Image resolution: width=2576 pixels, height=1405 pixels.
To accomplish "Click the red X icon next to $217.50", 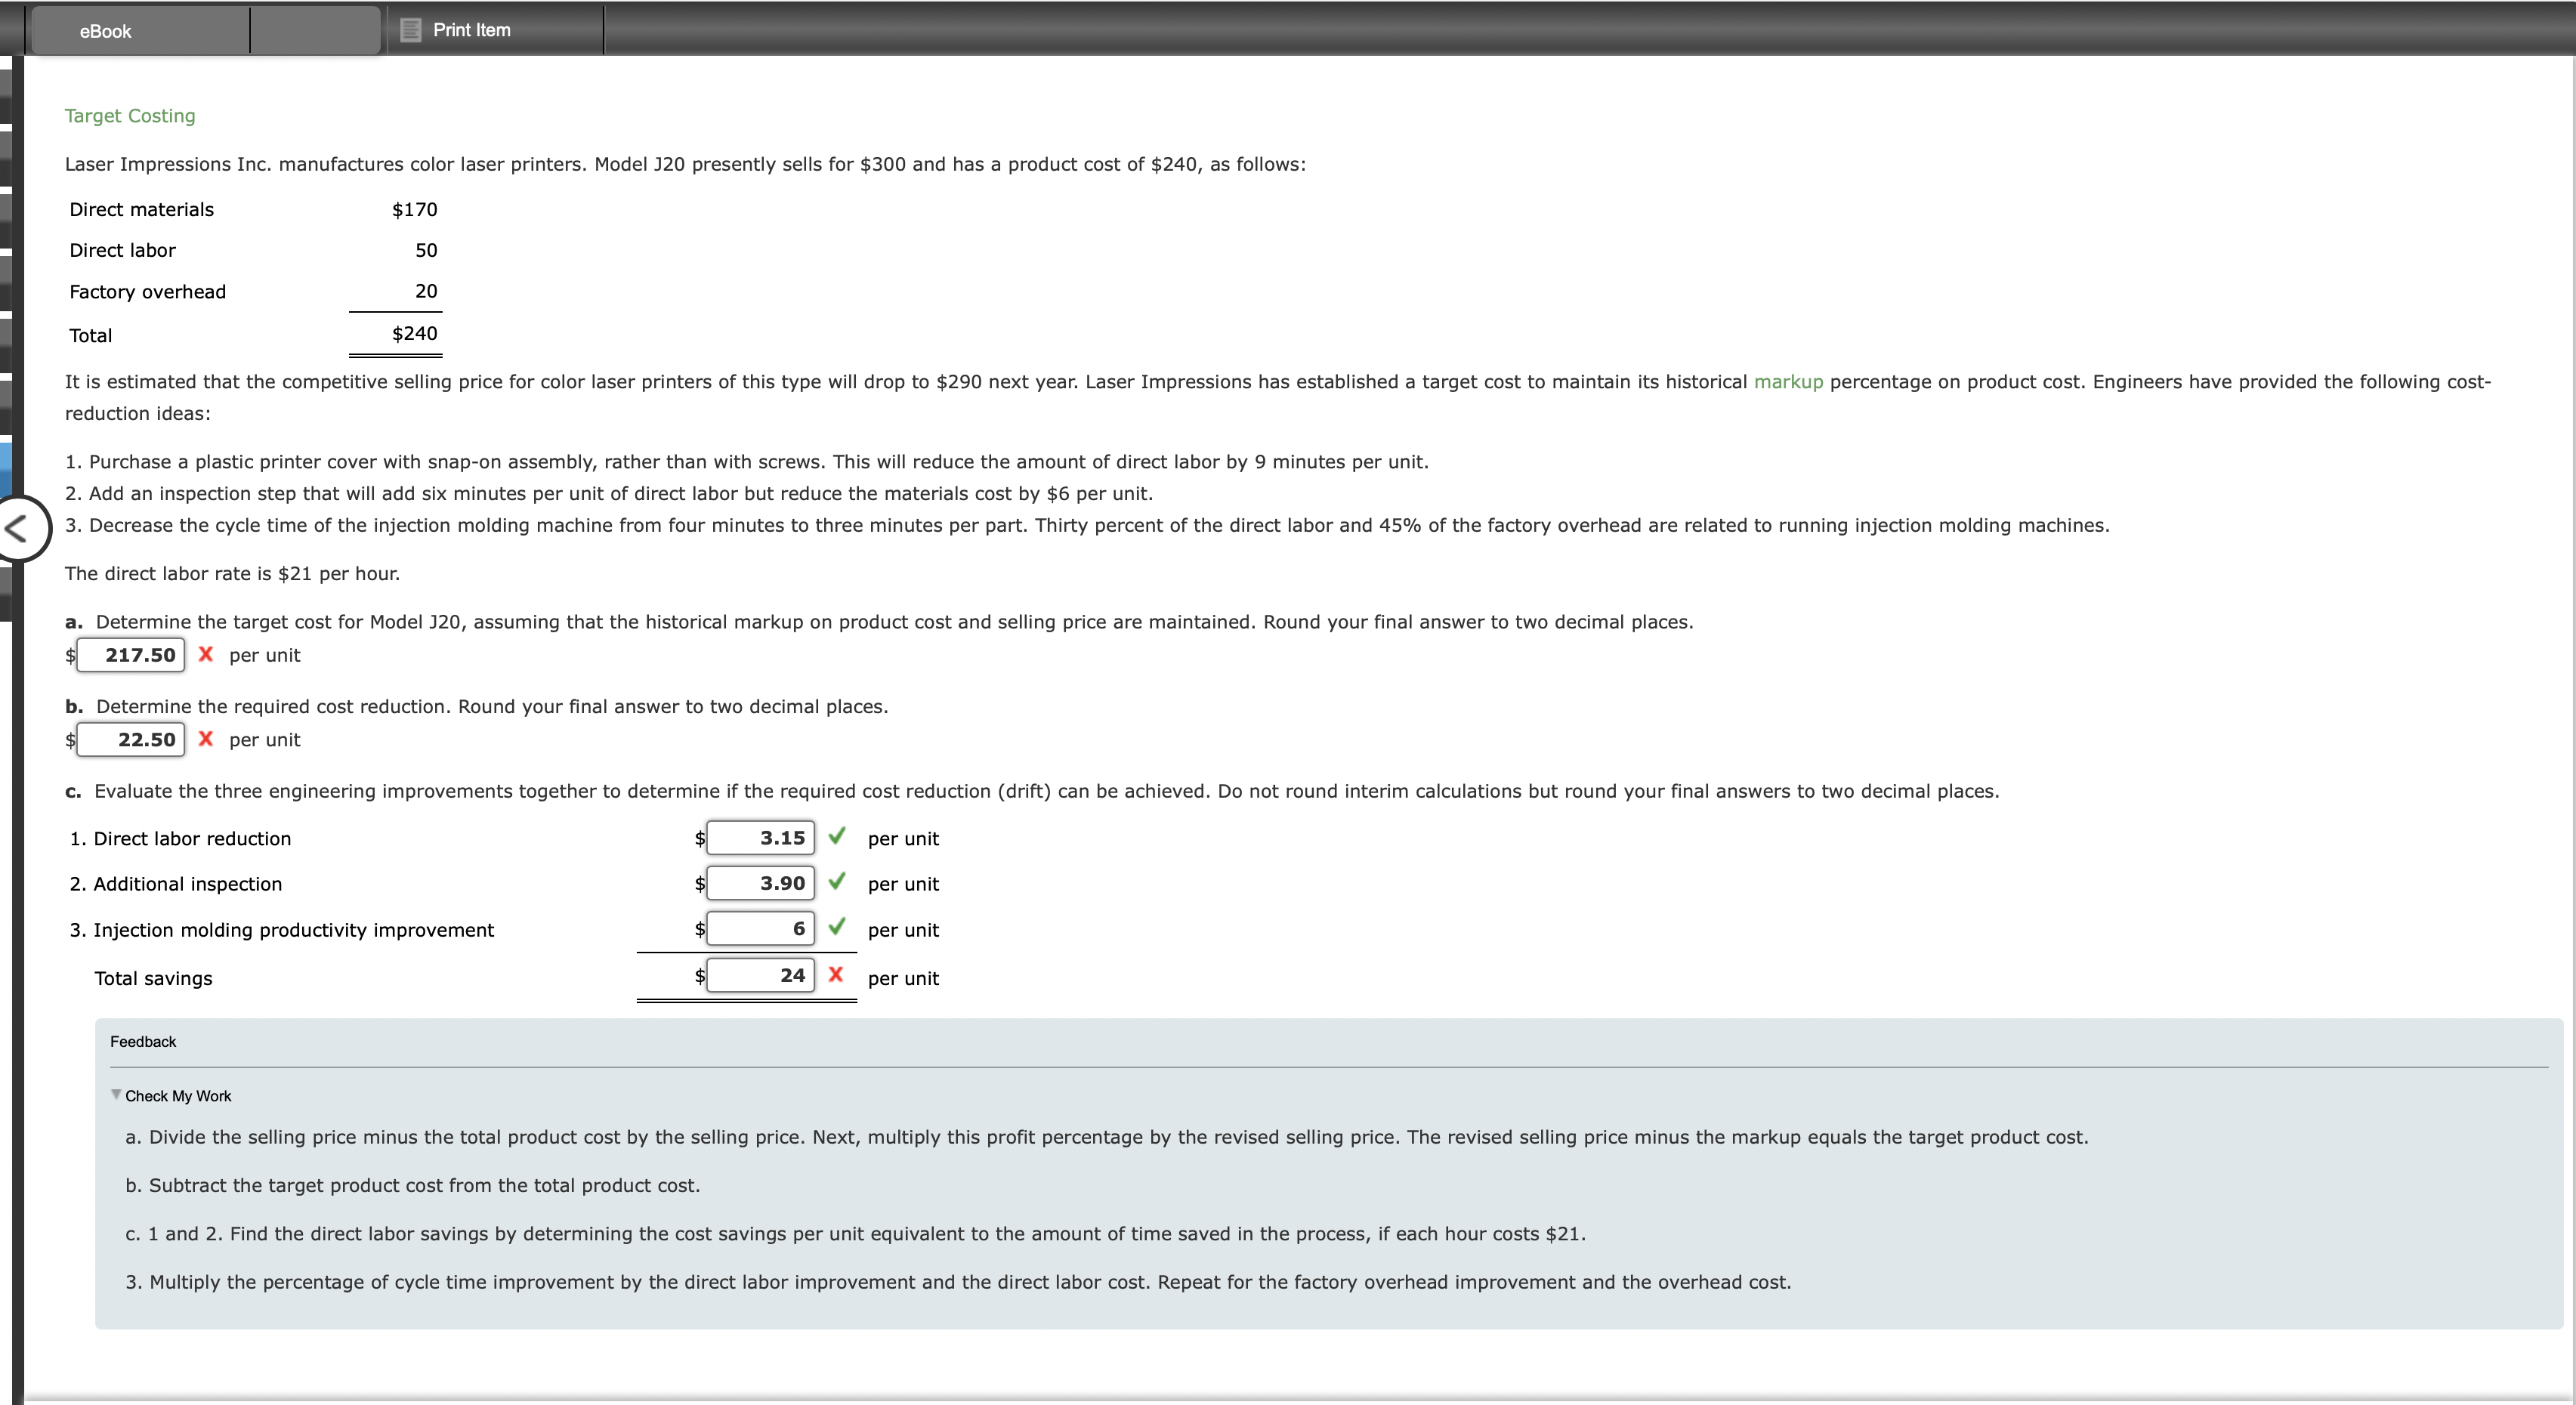I will coord(204,654).
